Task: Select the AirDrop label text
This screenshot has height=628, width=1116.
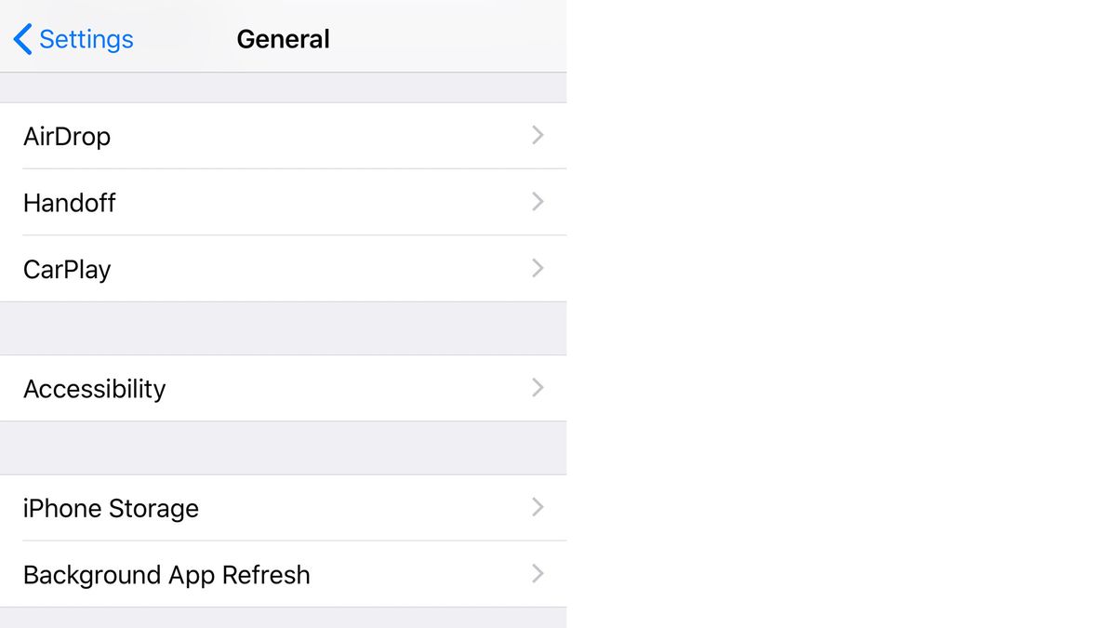Action: coord(67,136)
